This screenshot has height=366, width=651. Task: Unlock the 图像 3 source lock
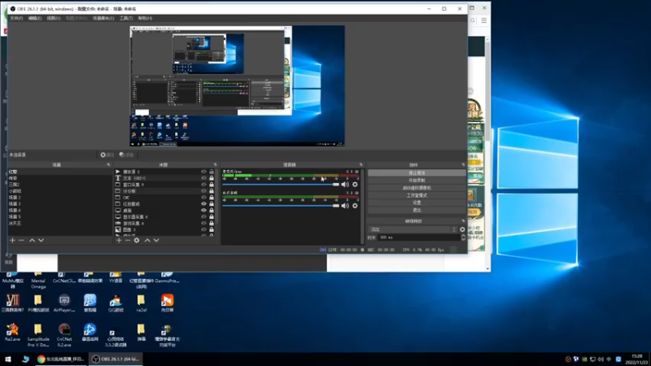[212, 229]
